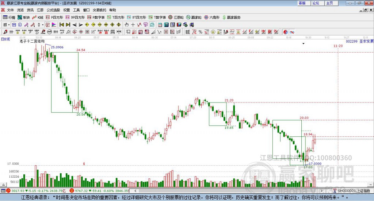Open the 行情 quotes view
Image resolution: width=374 pixels, height=201 pixels.
[9, 18]
